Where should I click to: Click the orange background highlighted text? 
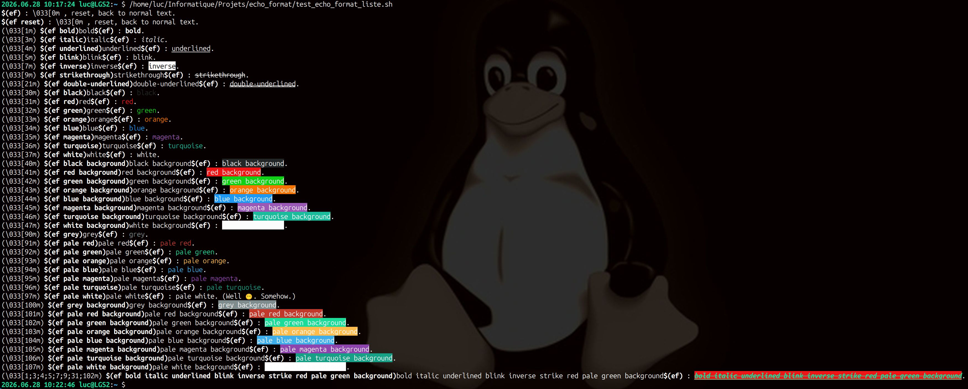[x=263, y=190]
